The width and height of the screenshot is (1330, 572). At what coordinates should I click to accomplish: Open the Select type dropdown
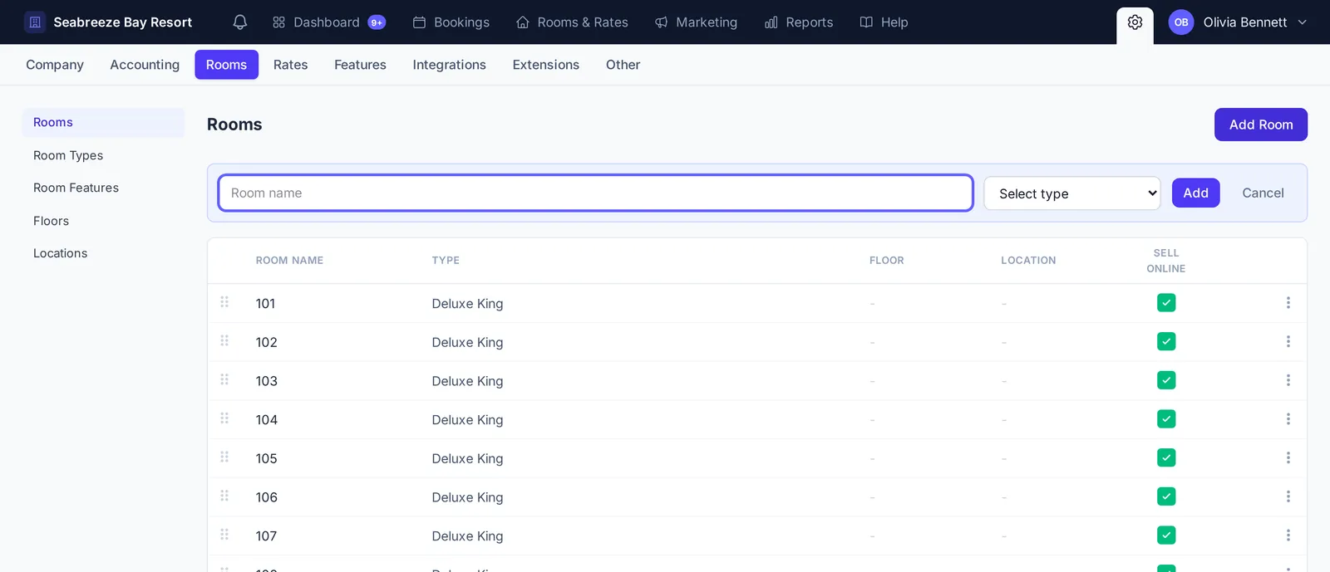tap(1072, 193)
